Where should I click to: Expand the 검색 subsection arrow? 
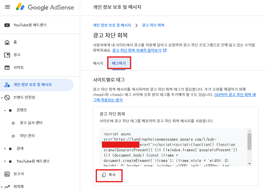tap(5, 149)
